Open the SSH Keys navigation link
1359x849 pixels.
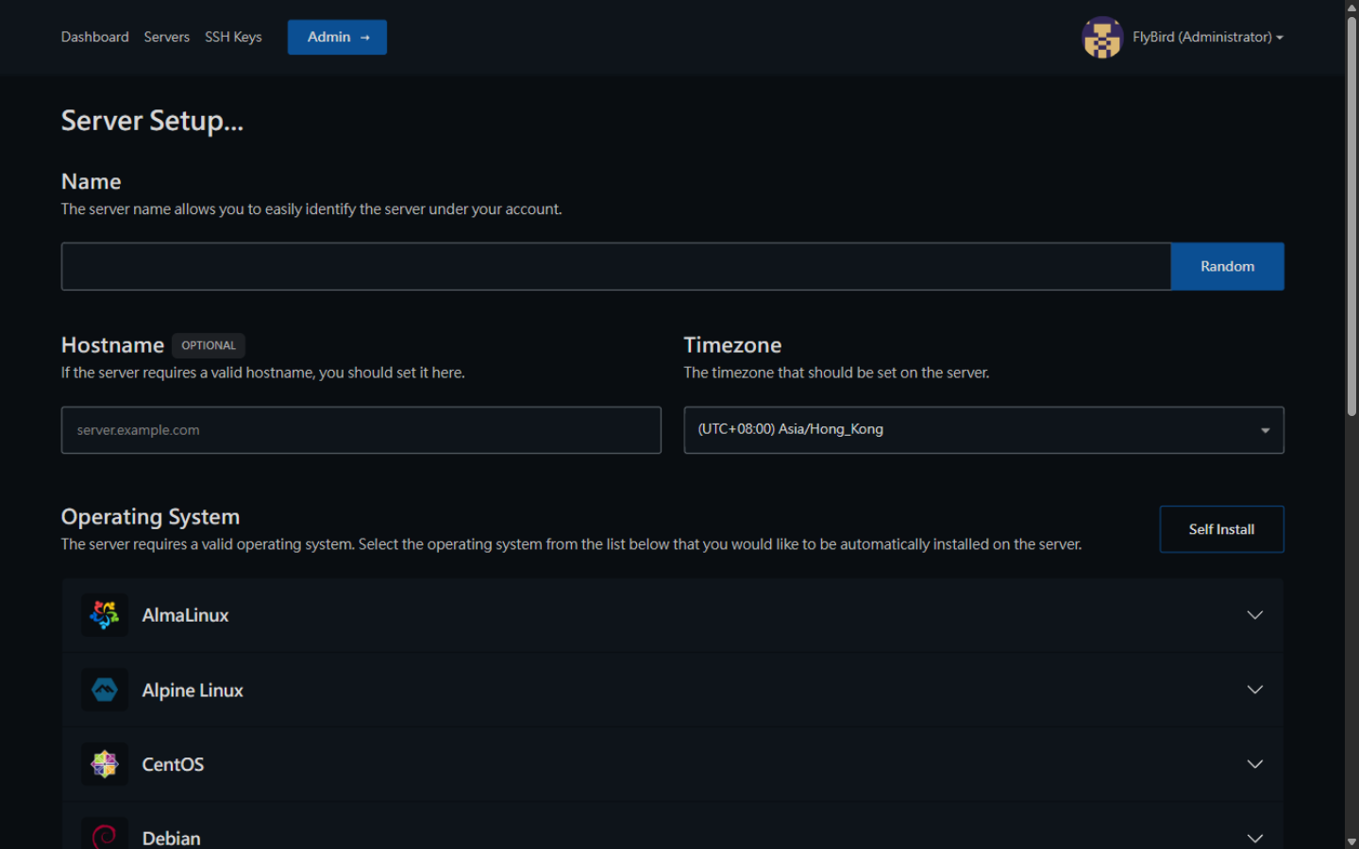[x=233, y=37]
